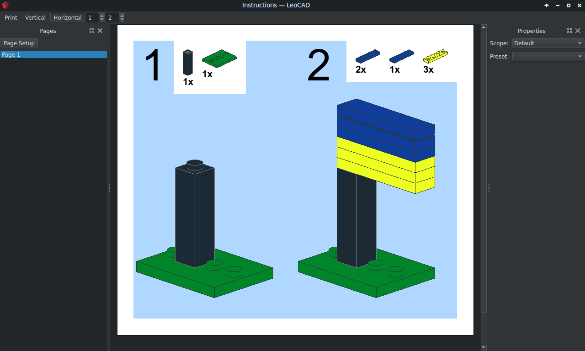This screenshot has height=351, width=585.
Task: Select Page 1 in the Pages list
Action: tap(54, 54)
